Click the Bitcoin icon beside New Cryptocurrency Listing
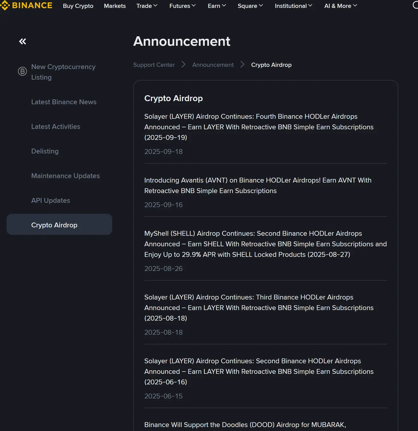Screen dimensions: 418x431 coord(22,71)
